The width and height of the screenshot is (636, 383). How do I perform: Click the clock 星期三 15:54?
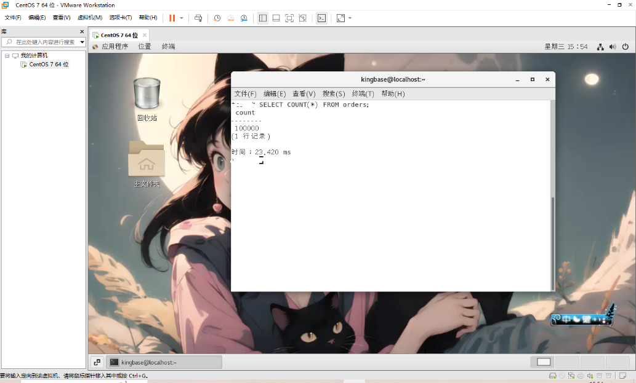(x=566, y=47)
